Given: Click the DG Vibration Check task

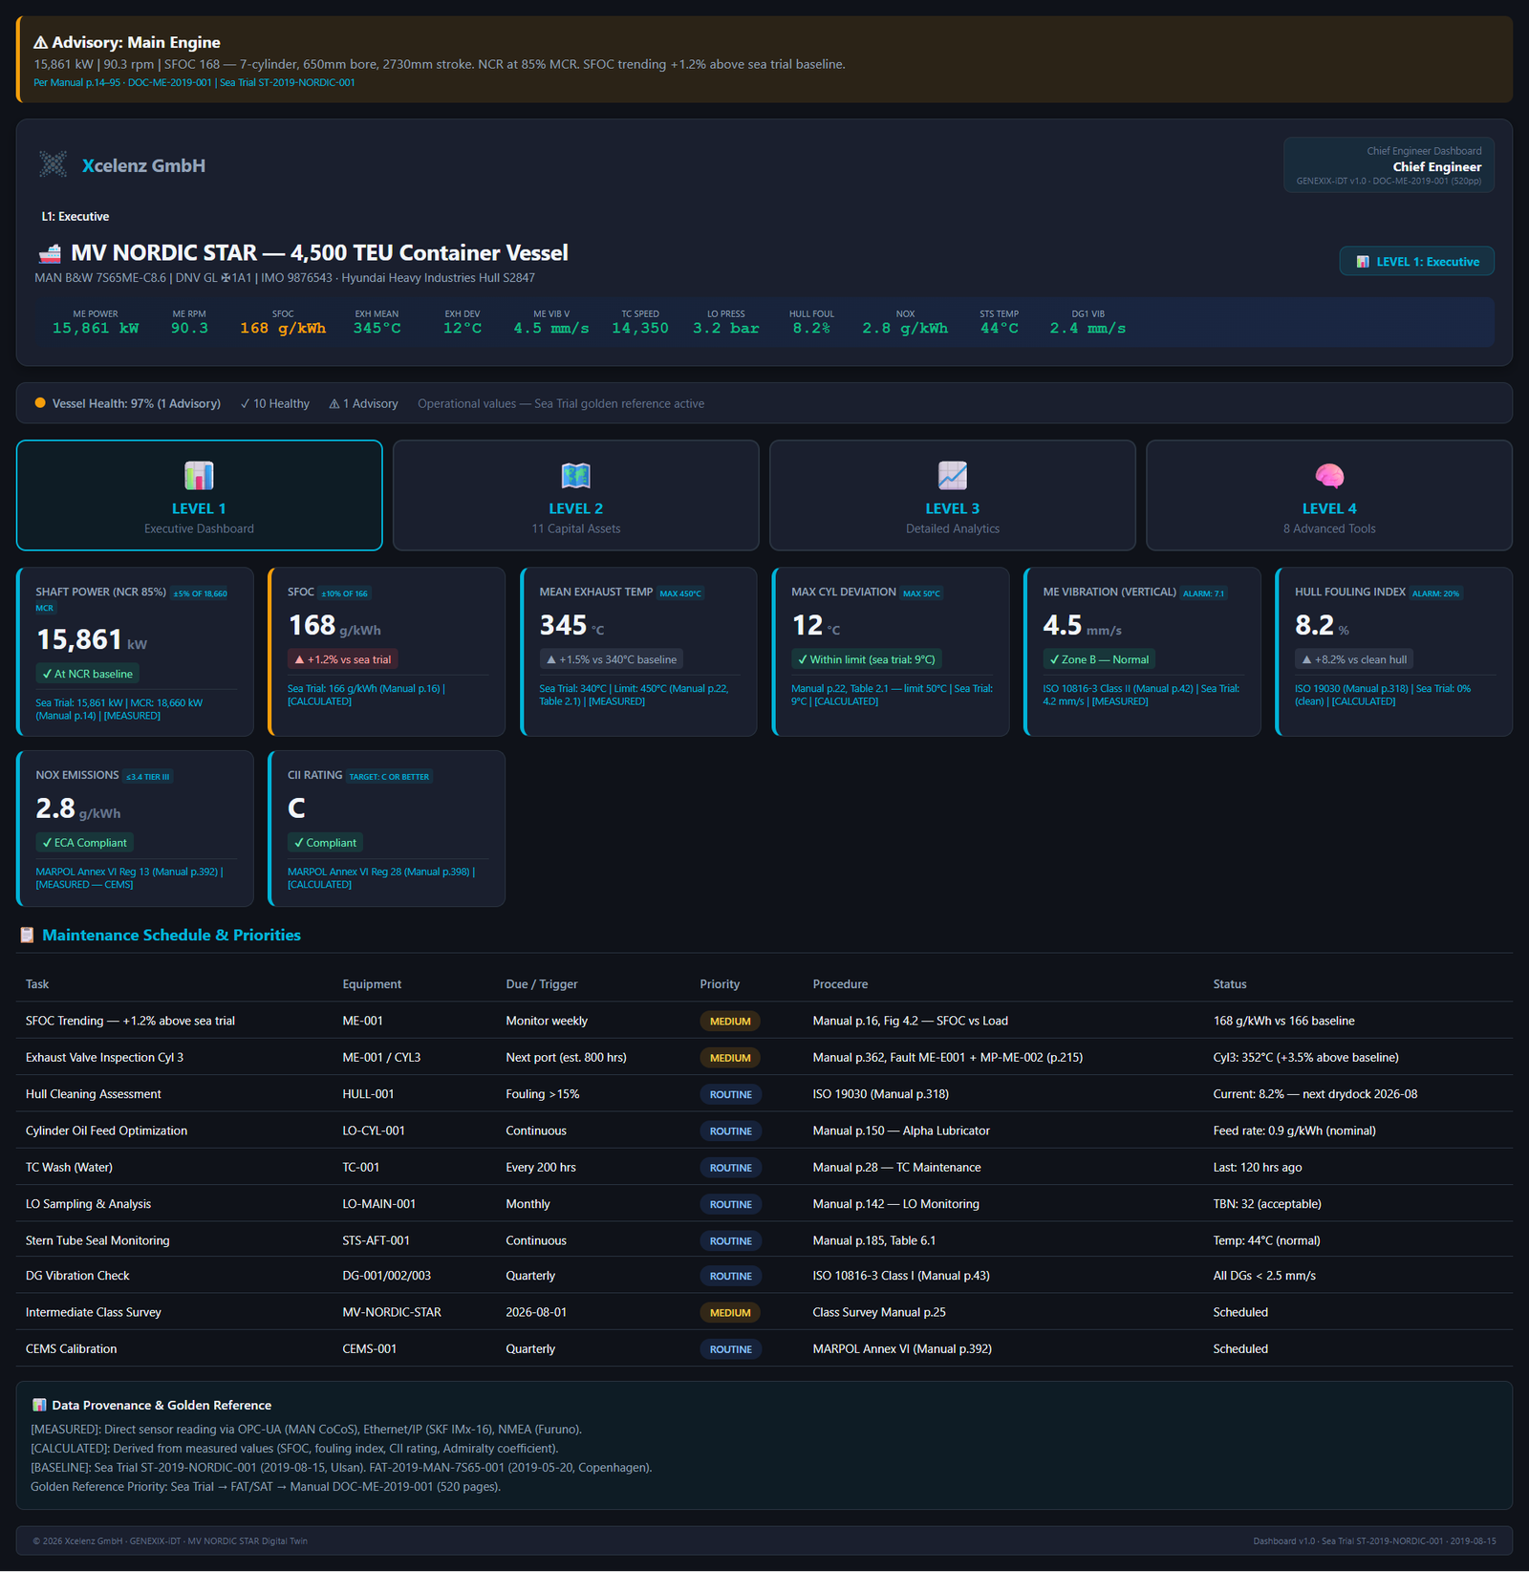Looking at the screenshot, I should [x=764, y=1276].
